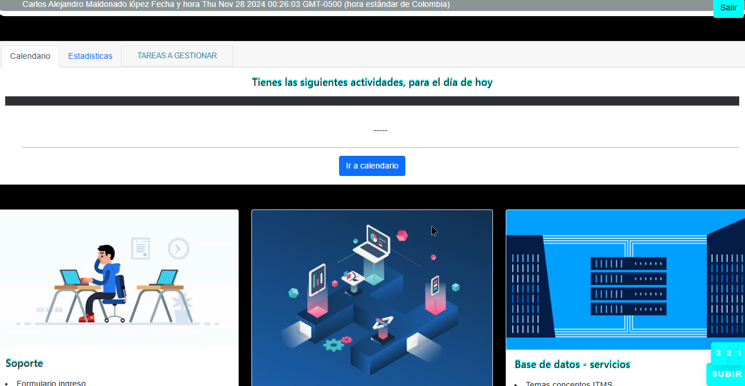This screenshot has width=745, height=386.
Task: Click the number 2 floating button
Action: [729, 354]
